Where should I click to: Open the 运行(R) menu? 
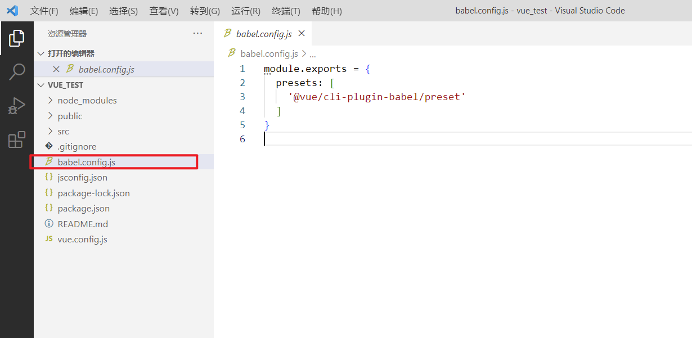point(246,11)
